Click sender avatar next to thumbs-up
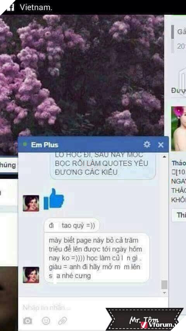 point(31,203)
